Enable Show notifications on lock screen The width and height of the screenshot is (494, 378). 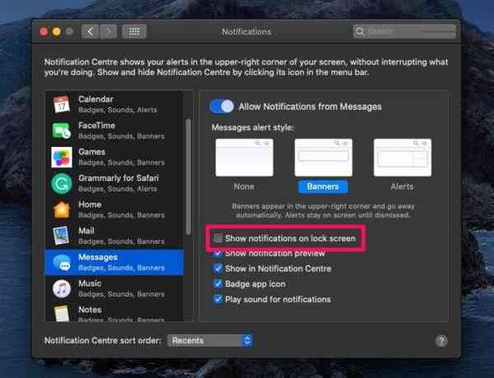click(x=217, y=238)
